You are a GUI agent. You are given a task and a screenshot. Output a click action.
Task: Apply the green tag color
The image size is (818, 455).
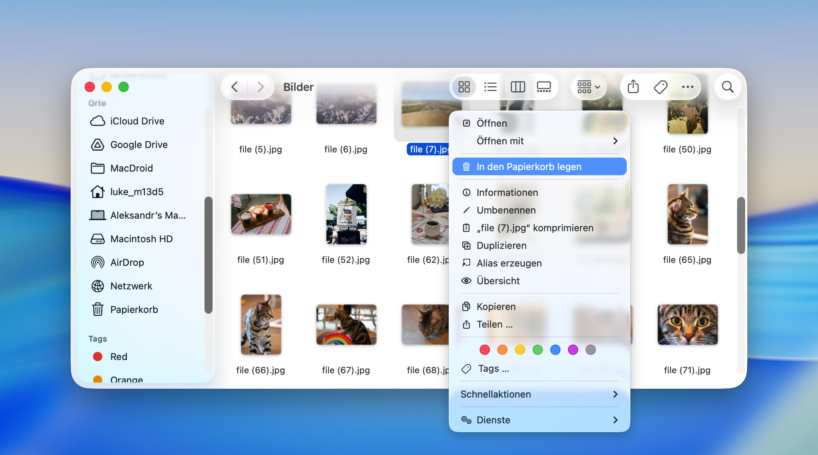(538, 350)
